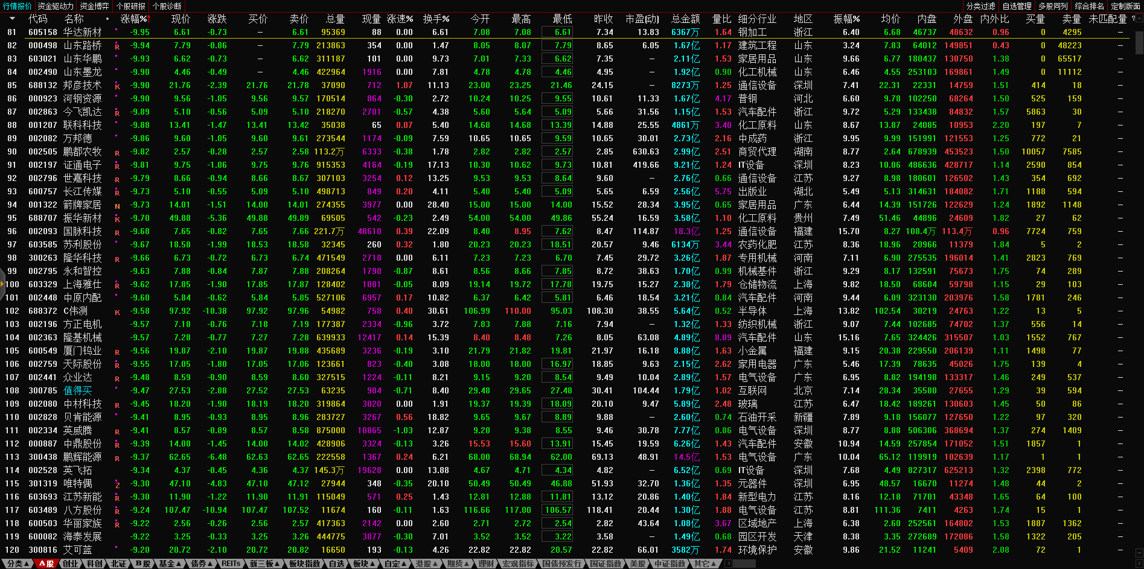Click the N marker beside 箭牌家居
The image size is (1144, 569).
[117, 206]
